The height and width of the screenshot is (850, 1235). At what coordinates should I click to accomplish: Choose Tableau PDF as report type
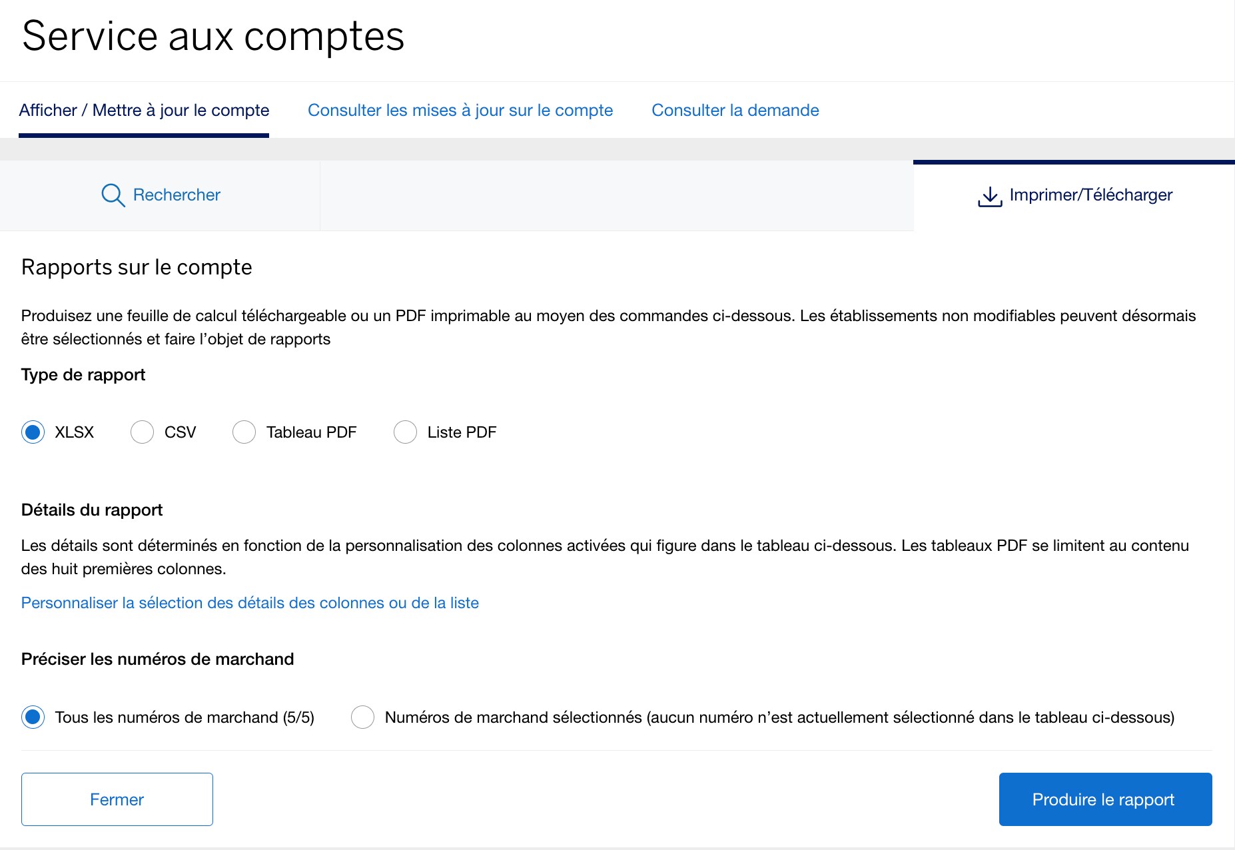pyautogui.click(x=244, y=432)
